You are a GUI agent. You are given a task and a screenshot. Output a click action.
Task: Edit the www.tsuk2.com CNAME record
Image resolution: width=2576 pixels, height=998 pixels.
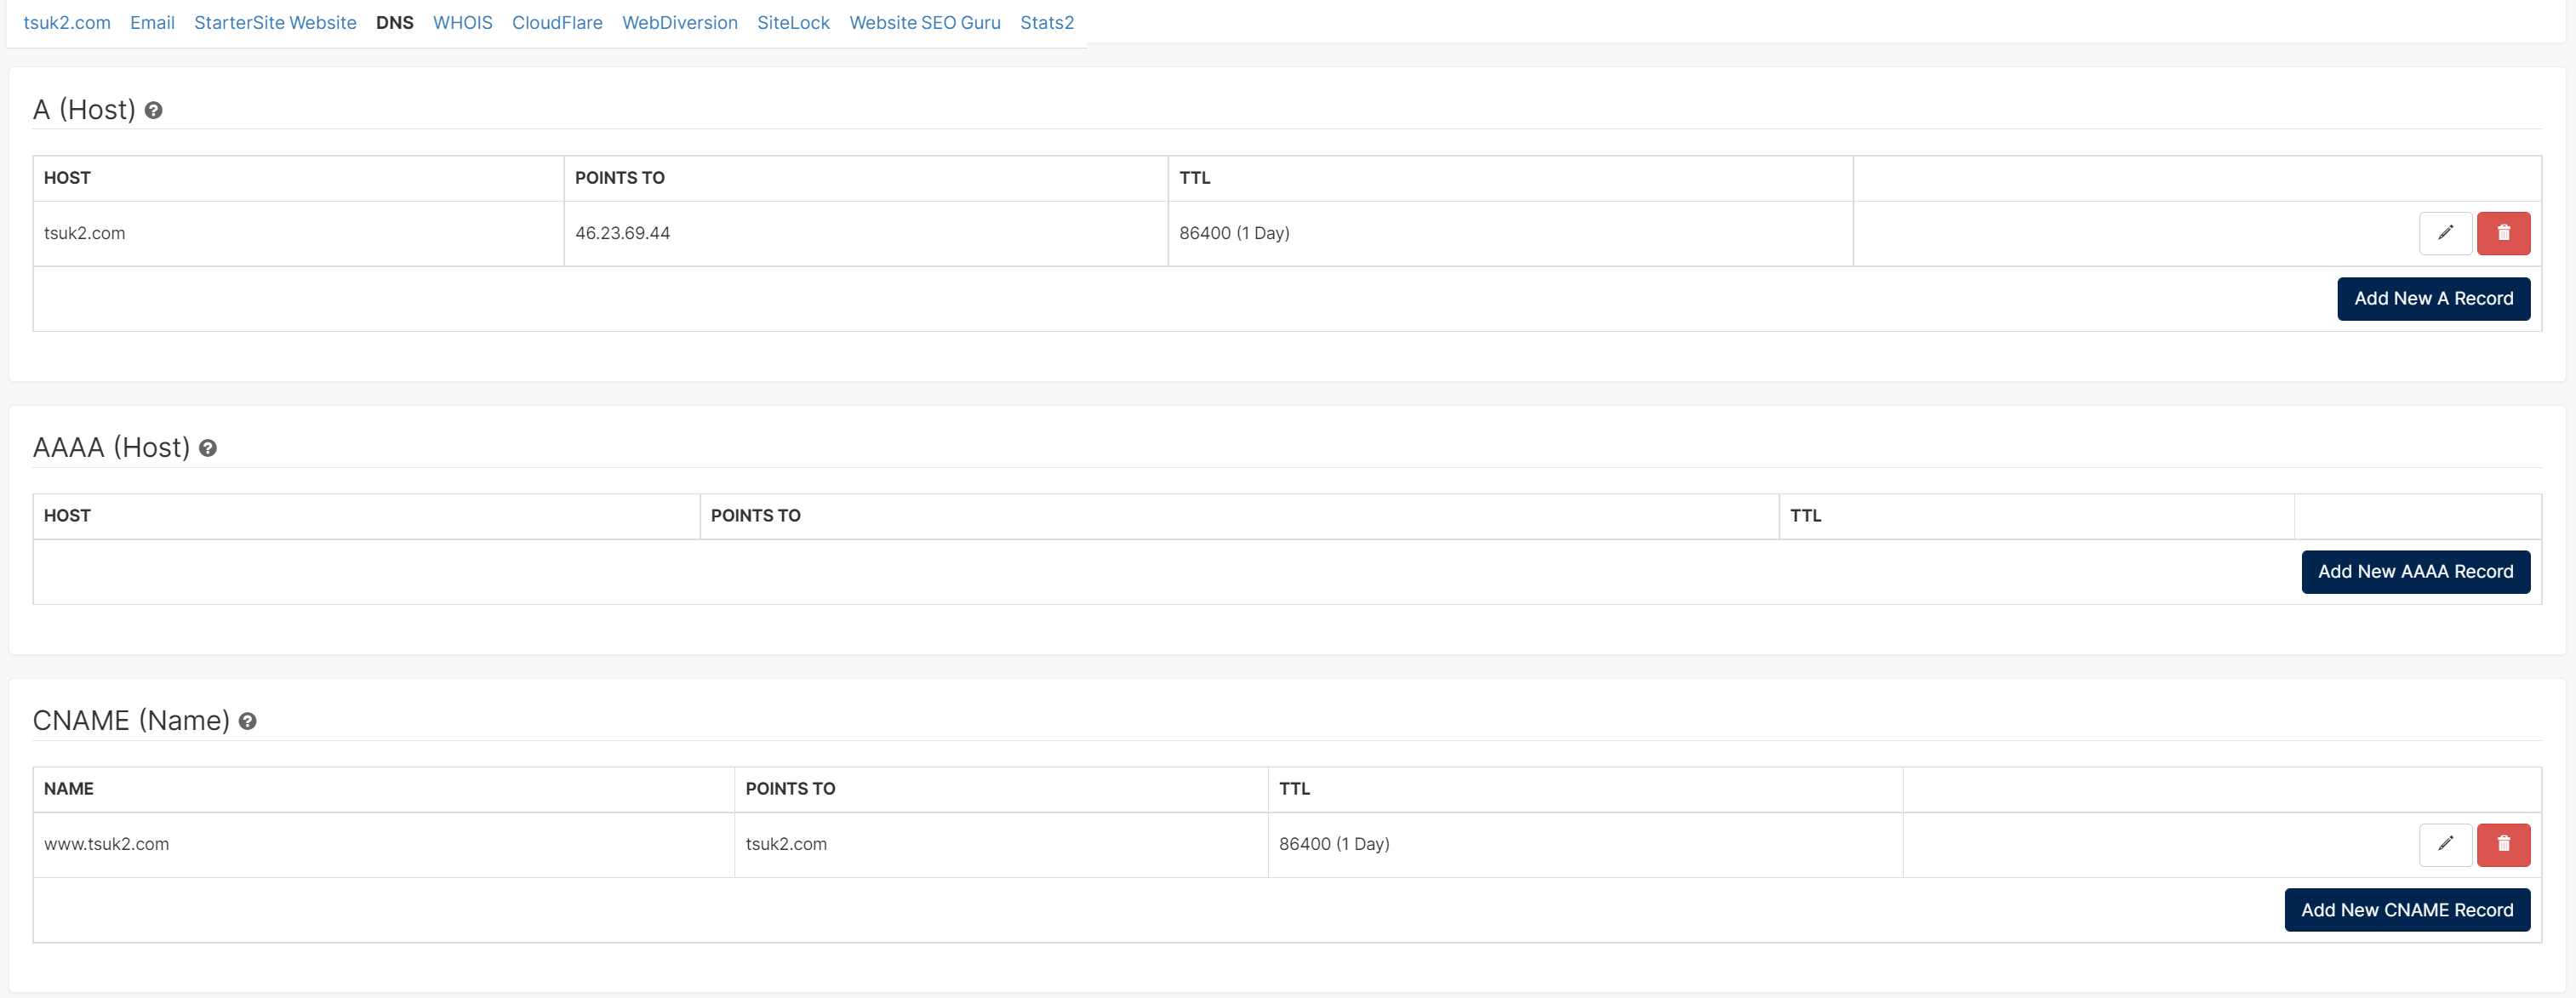coord(2445,844)
